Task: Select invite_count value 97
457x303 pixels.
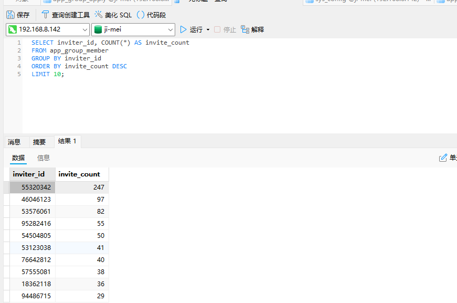Action: [x=82, y=200]
